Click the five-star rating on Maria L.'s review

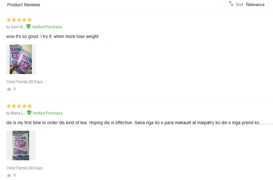(19, 106)
